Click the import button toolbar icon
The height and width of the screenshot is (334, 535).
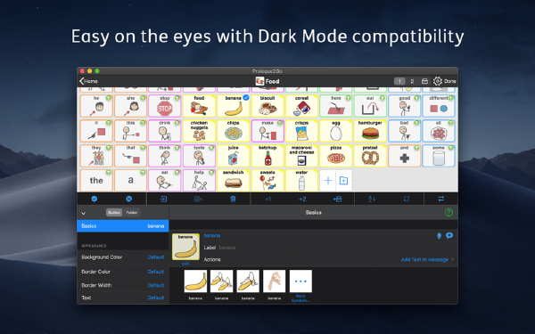(x=164, y=199)
